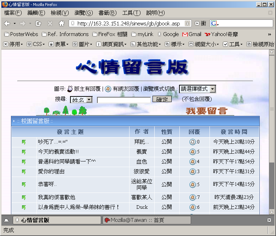Click the 確定 search button

(x=162, y=100)
